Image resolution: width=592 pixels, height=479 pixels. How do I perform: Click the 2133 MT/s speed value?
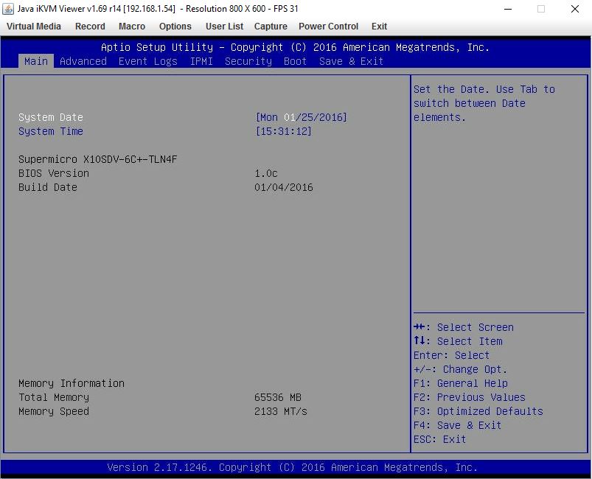coord(281,411)
